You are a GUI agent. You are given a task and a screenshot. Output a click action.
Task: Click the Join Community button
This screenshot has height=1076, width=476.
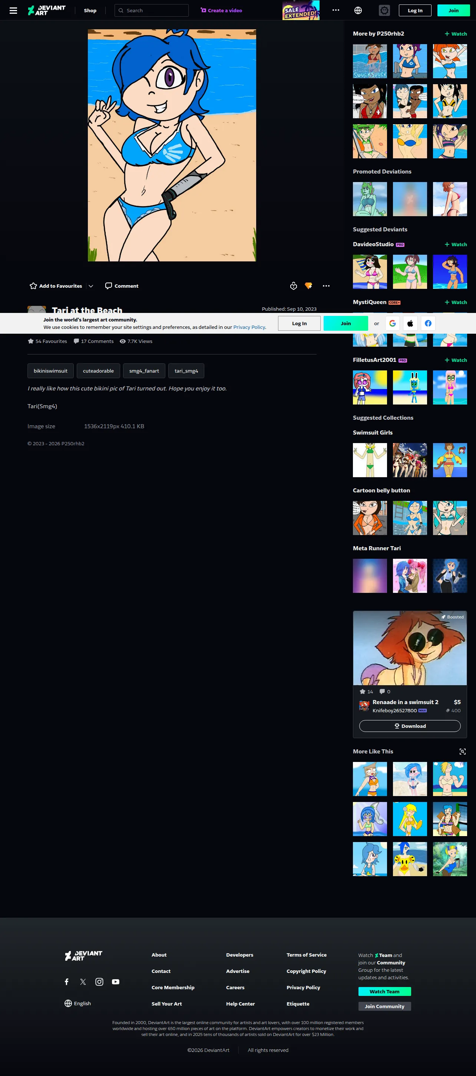384,1006
